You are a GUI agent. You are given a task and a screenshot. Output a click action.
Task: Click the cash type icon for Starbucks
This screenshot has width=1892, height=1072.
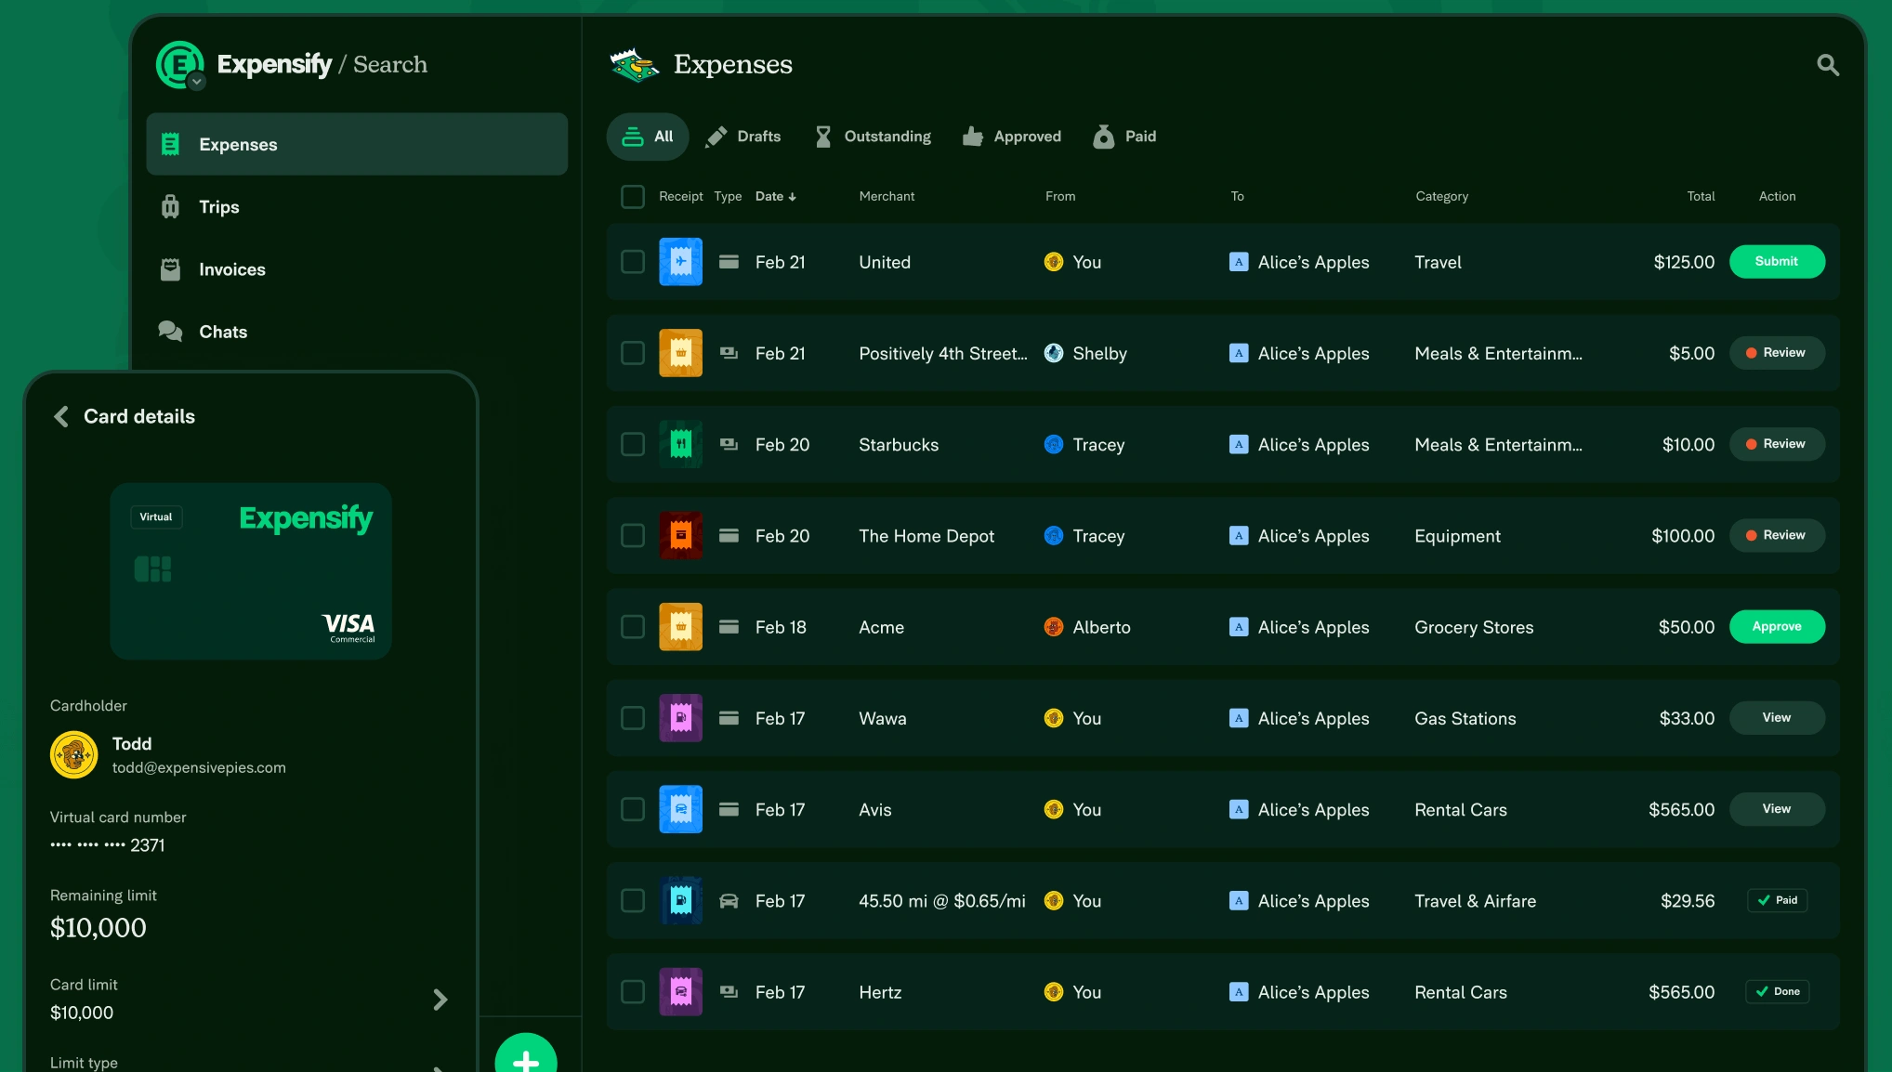pos(729,444)
